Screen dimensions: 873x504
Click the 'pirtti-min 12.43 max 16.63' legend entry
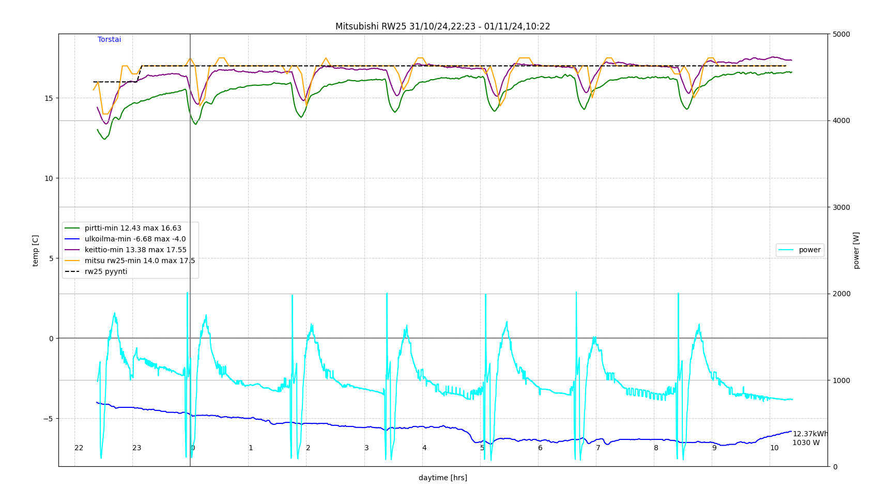click(133, 228)
